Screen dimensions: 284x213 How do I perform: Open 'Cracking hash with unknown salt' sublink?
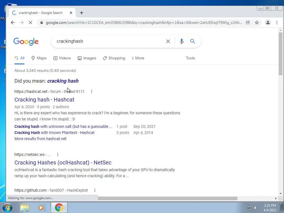pyautogui.click(x=64, y=126)
